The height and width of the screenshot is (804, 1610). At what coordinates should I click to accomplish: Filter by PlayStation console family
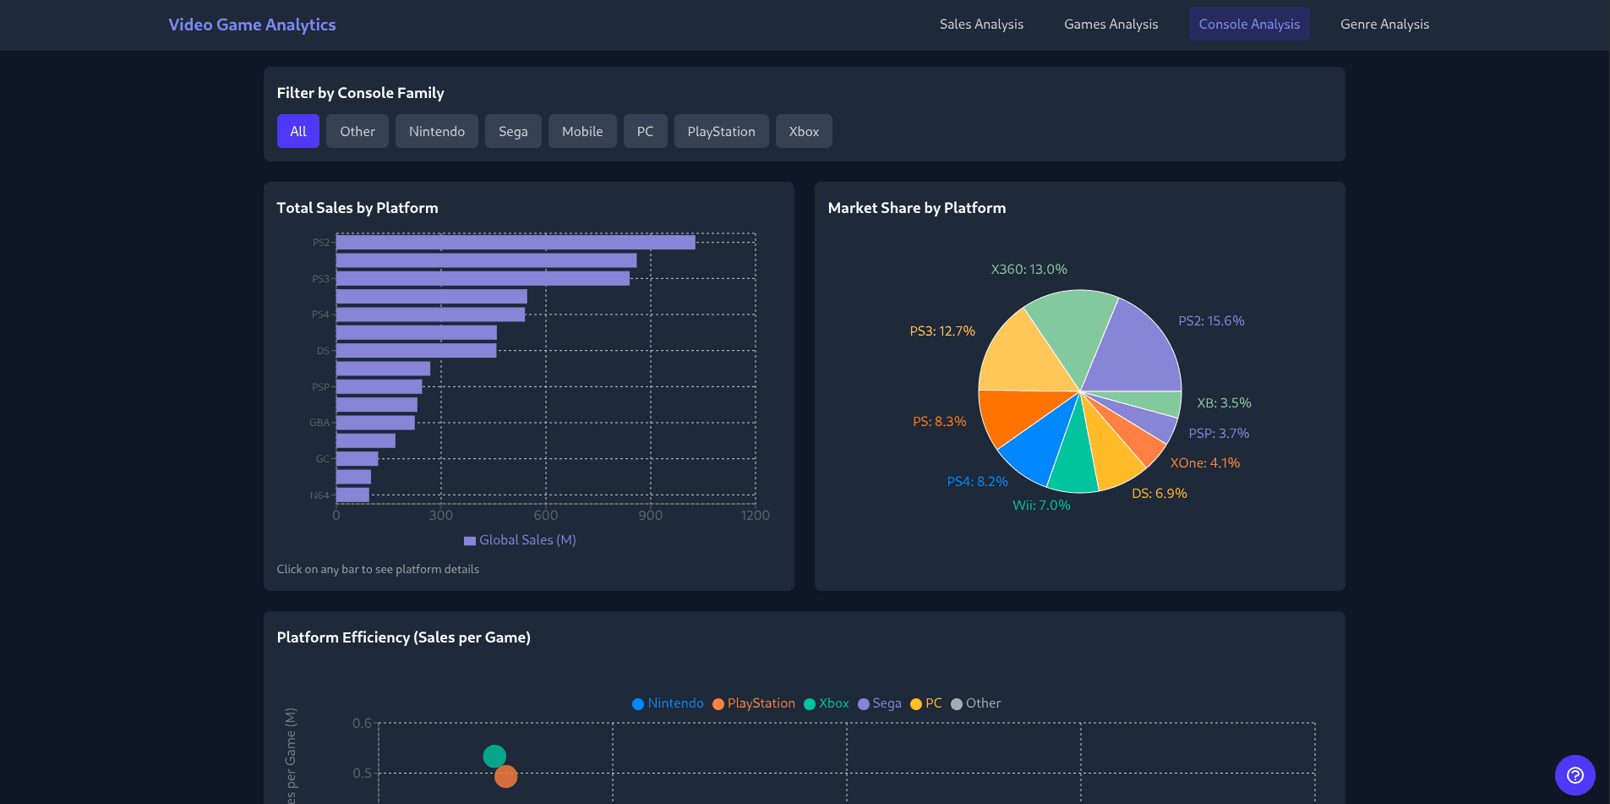click(721, 131)
